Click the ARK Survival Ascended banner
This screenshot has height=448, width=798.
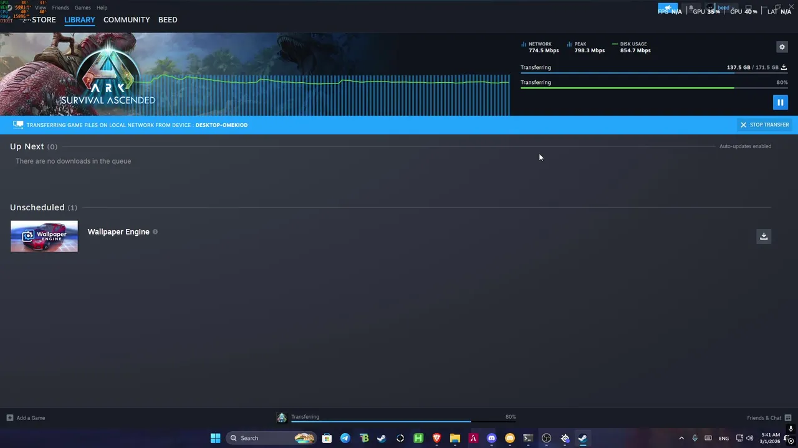108,75
